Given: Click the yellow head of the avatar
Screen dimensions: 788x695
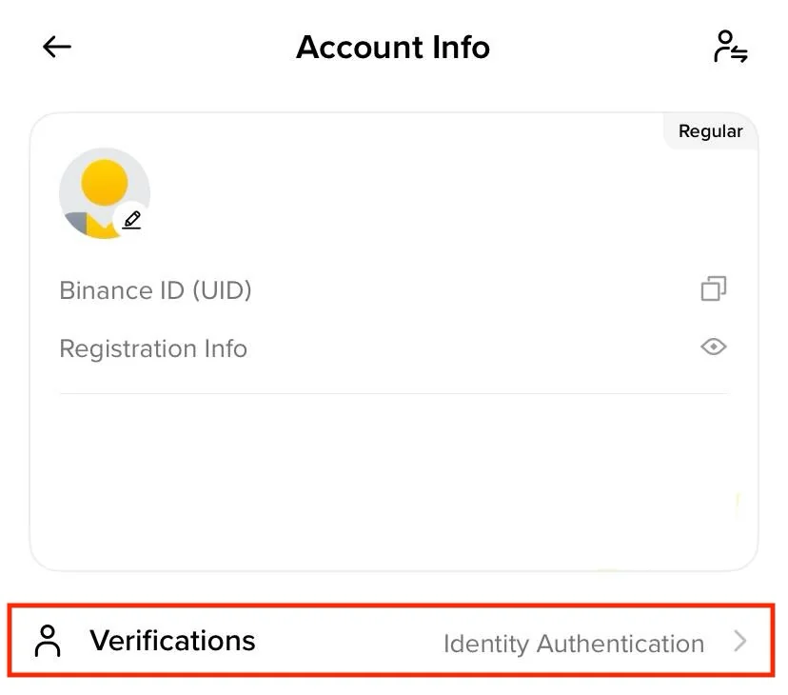Looking at the screenshot, I should coord(105,183).
